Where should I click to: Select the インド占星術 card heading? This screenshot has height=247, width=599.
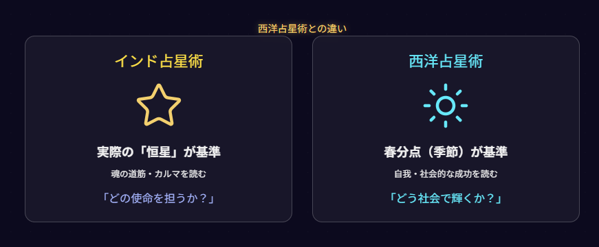(159, 61)
